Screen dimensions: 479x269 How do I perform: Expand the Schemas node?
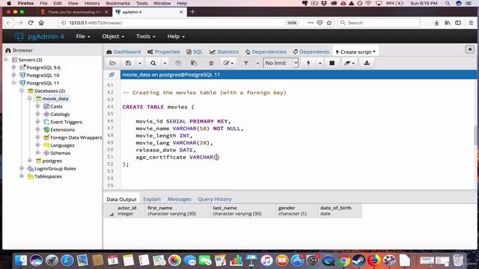38,152
